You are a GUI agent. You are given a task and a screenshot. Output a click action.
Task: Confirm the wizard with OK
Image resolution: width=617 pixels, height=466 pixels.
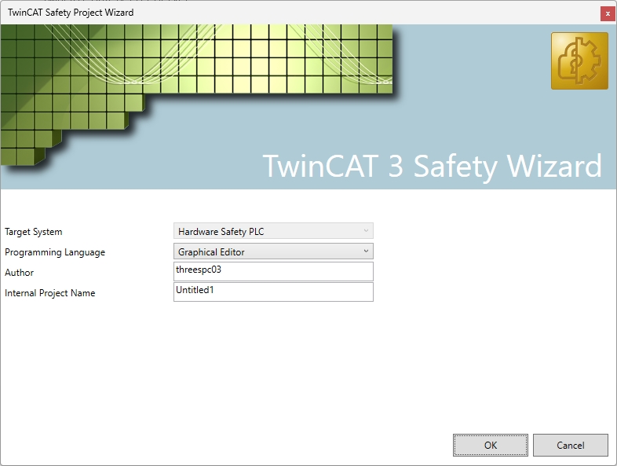491,445
